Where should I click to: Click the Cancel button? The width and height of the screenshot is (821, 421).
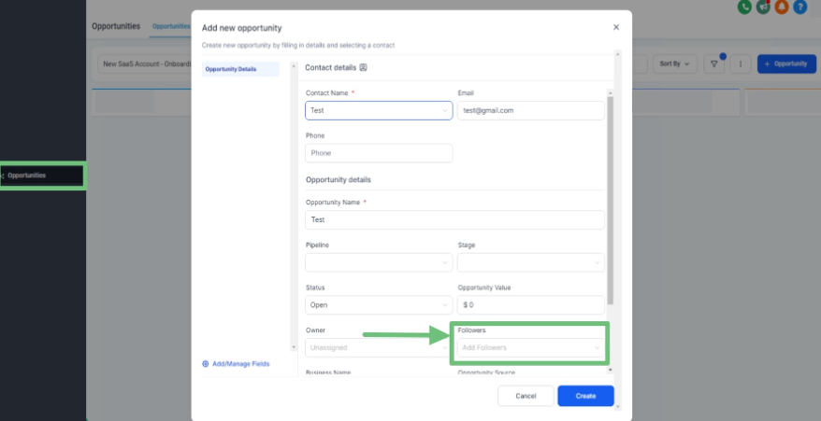[x=526, y=396]
